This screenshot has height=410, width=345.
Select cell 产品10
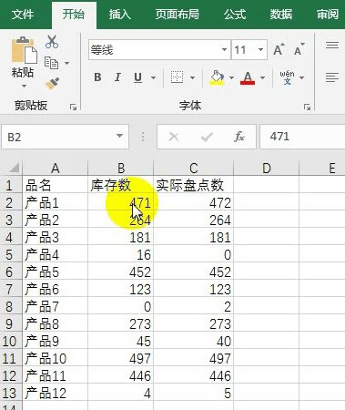(55, 359)
